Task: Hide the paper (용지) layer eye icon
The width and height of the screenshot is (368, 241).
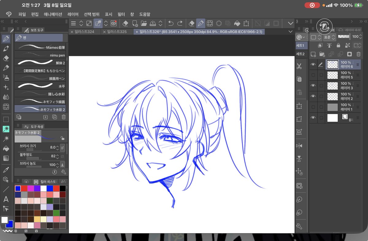Action: 313,118
